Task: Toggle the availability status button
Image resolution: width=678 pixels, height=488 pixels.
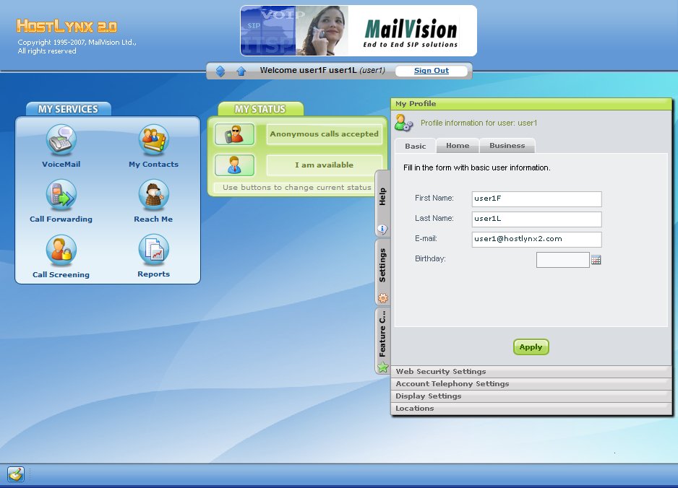Action: click(x=234, y=165)
